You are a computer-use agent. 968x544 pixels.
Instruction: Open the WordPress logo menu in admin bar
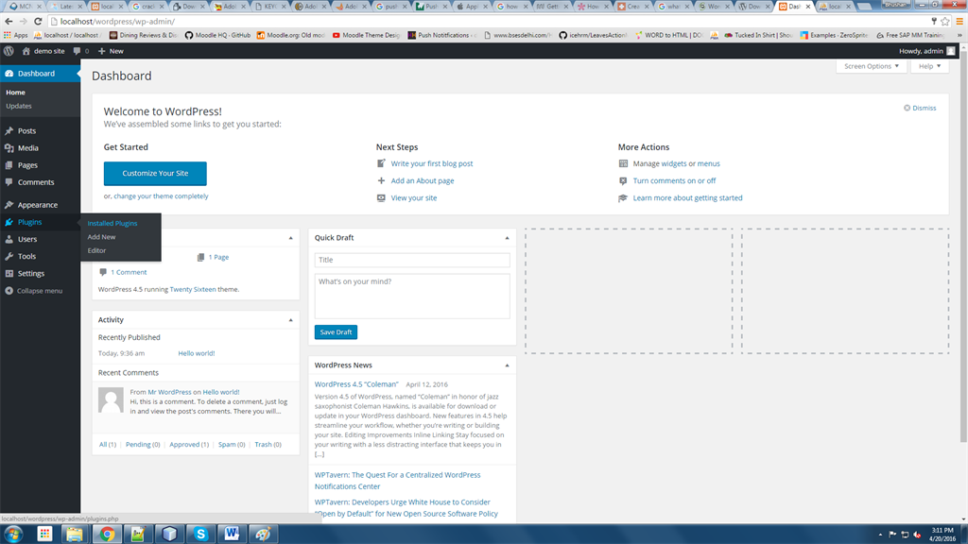[x=9, y=51]
